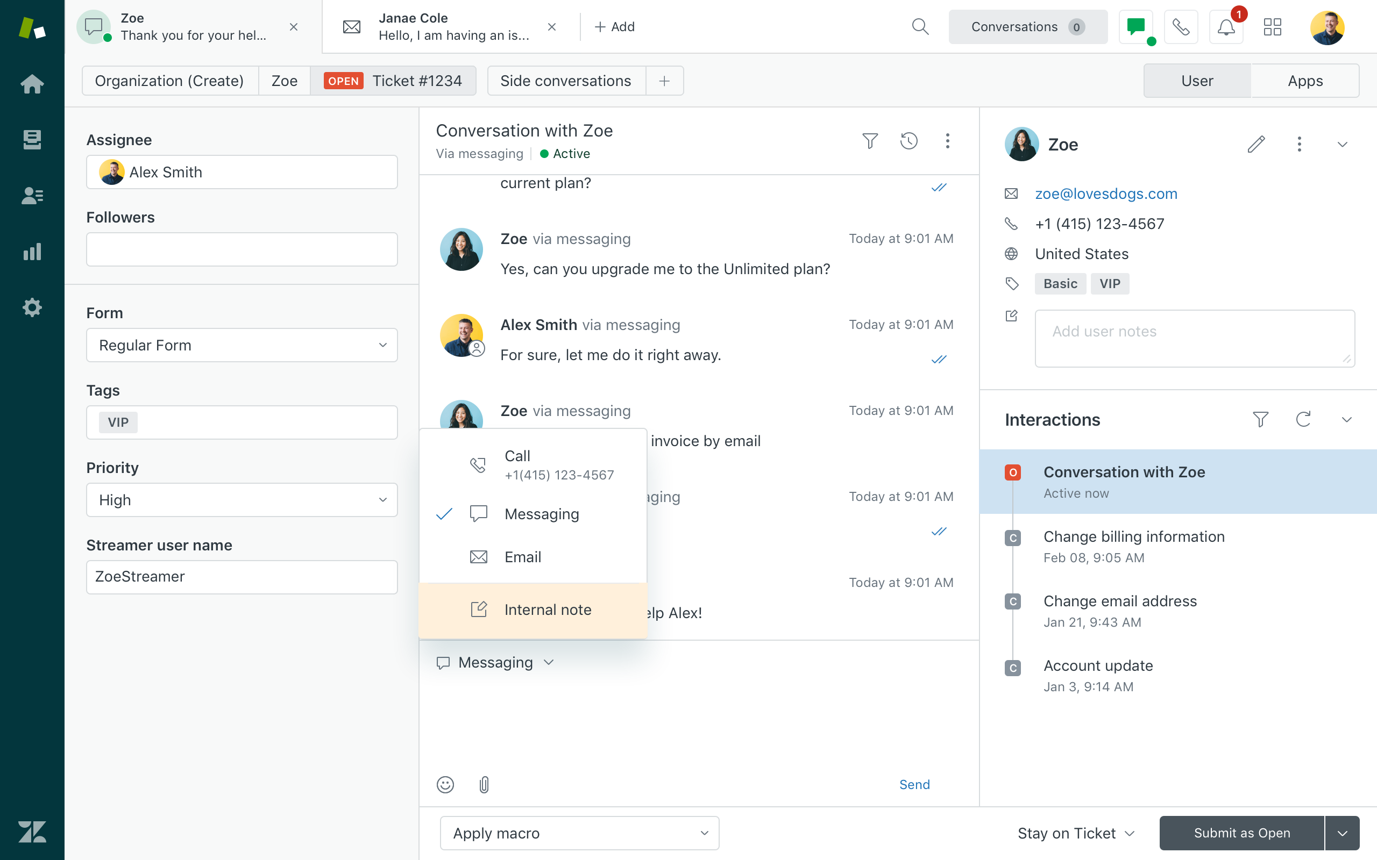Click the VIP tag on Zoe's profile
The width and height of the screenshot is (1377, 860).
click(x=1109, y=284)
